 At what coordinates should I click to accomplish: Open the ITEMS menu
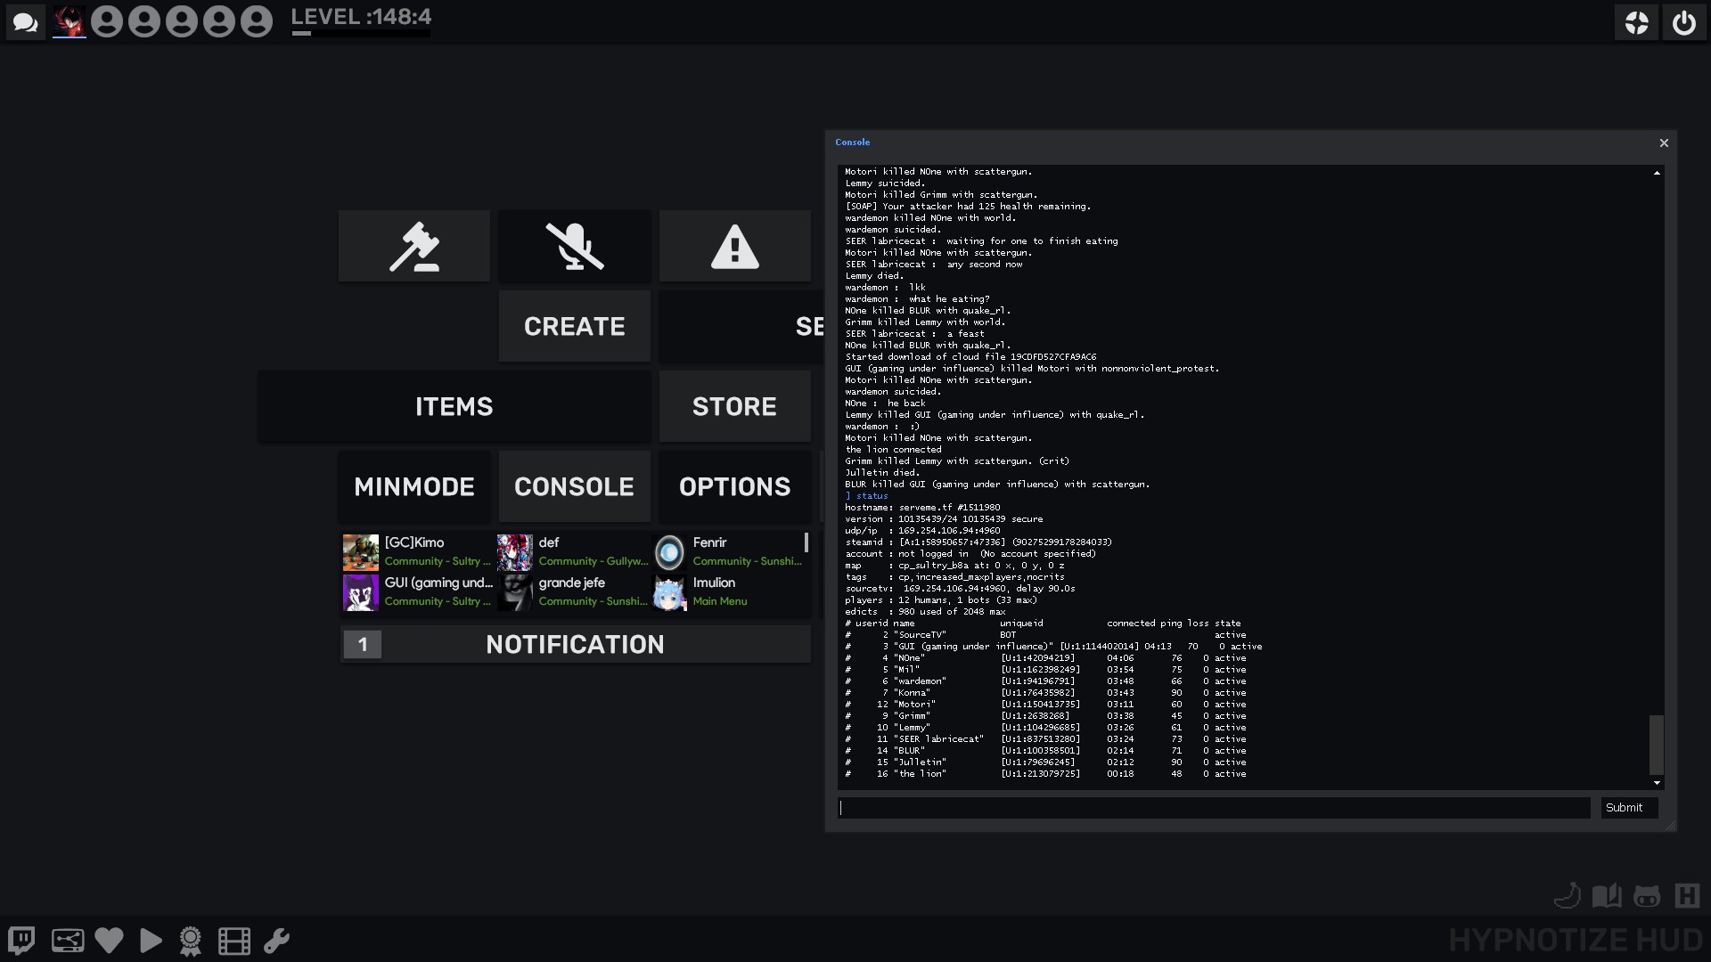[454, 407]
